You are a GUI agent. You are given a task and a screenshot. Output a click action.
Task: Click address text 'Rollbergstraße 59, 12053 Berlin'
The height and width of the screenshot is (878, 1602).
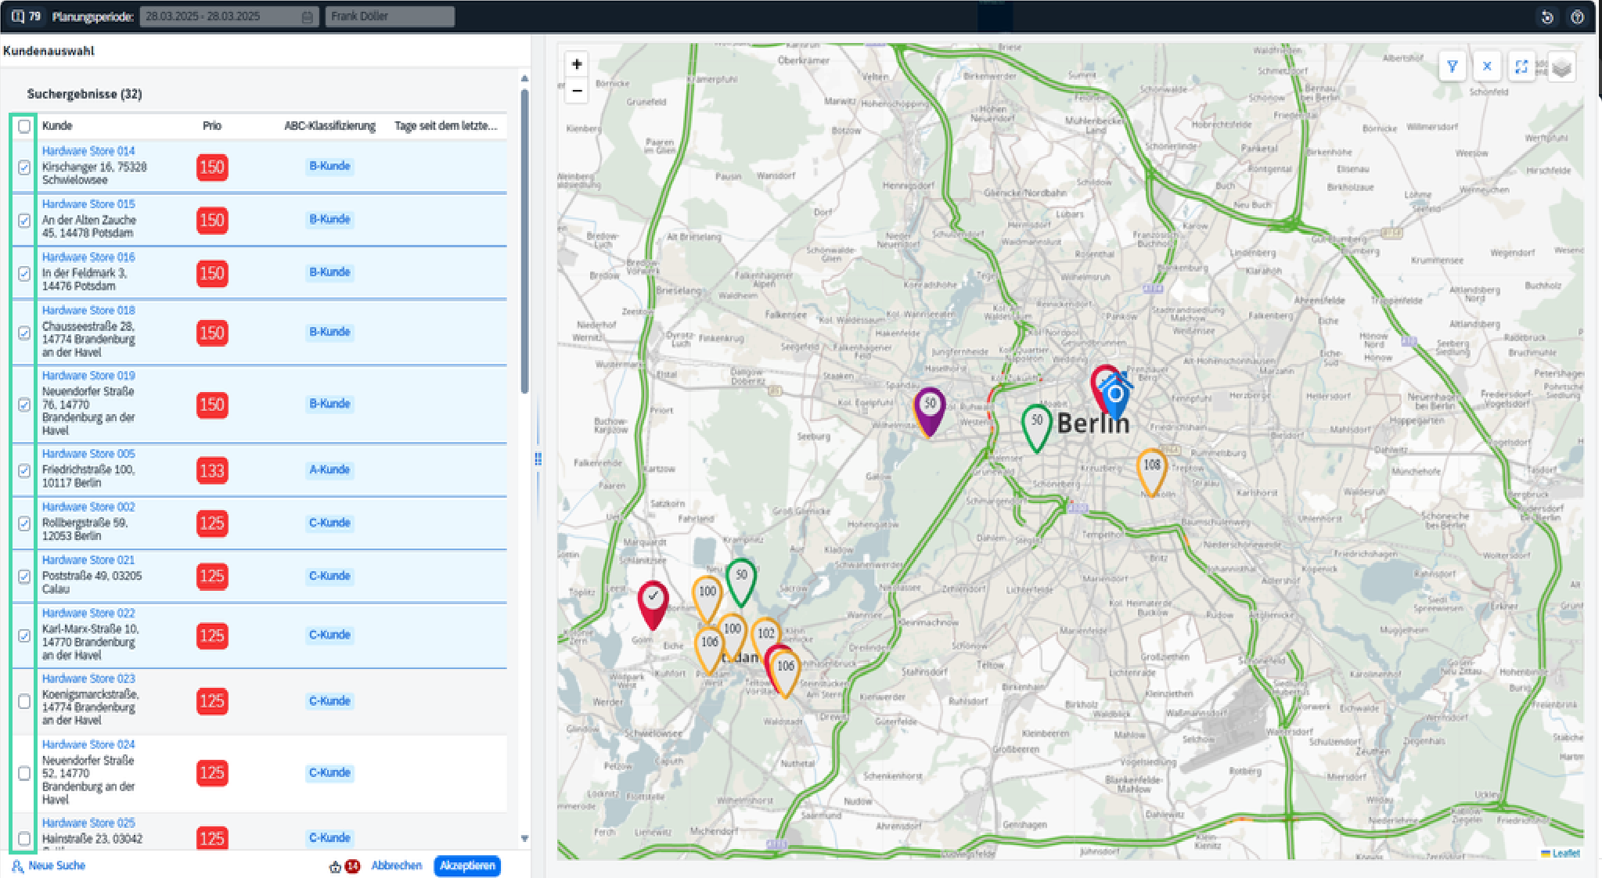coord(85,530)
